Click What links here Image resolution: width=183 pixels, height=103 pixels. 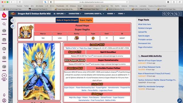(144, 24)
